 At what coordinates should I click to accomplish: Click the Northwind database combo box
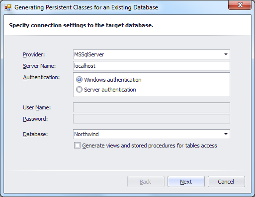[x=152, y=134]
